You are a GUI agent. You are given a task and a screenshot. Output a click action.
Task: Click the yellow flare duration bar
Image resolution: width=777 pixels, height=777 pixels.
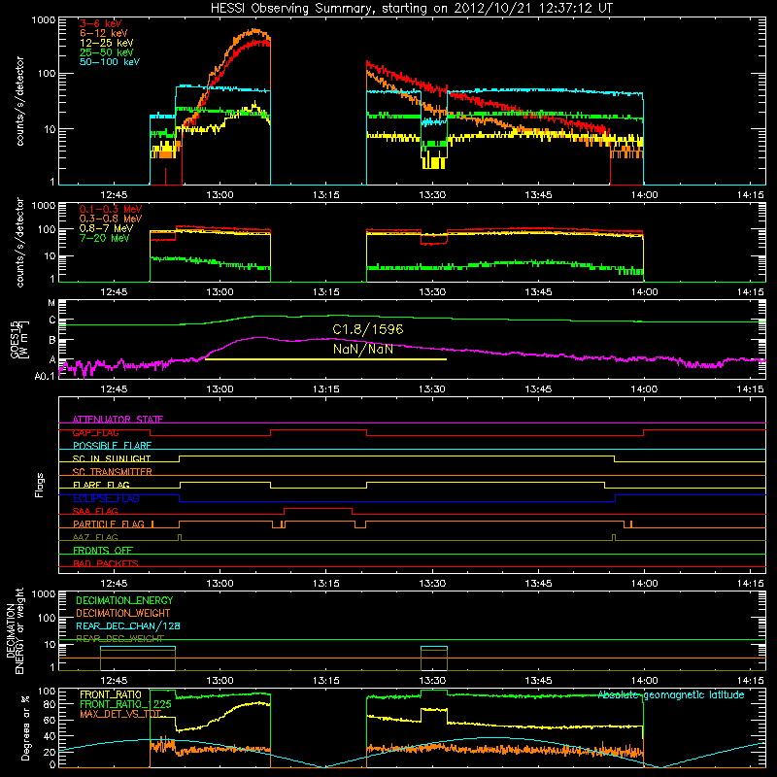pos(325,359)
